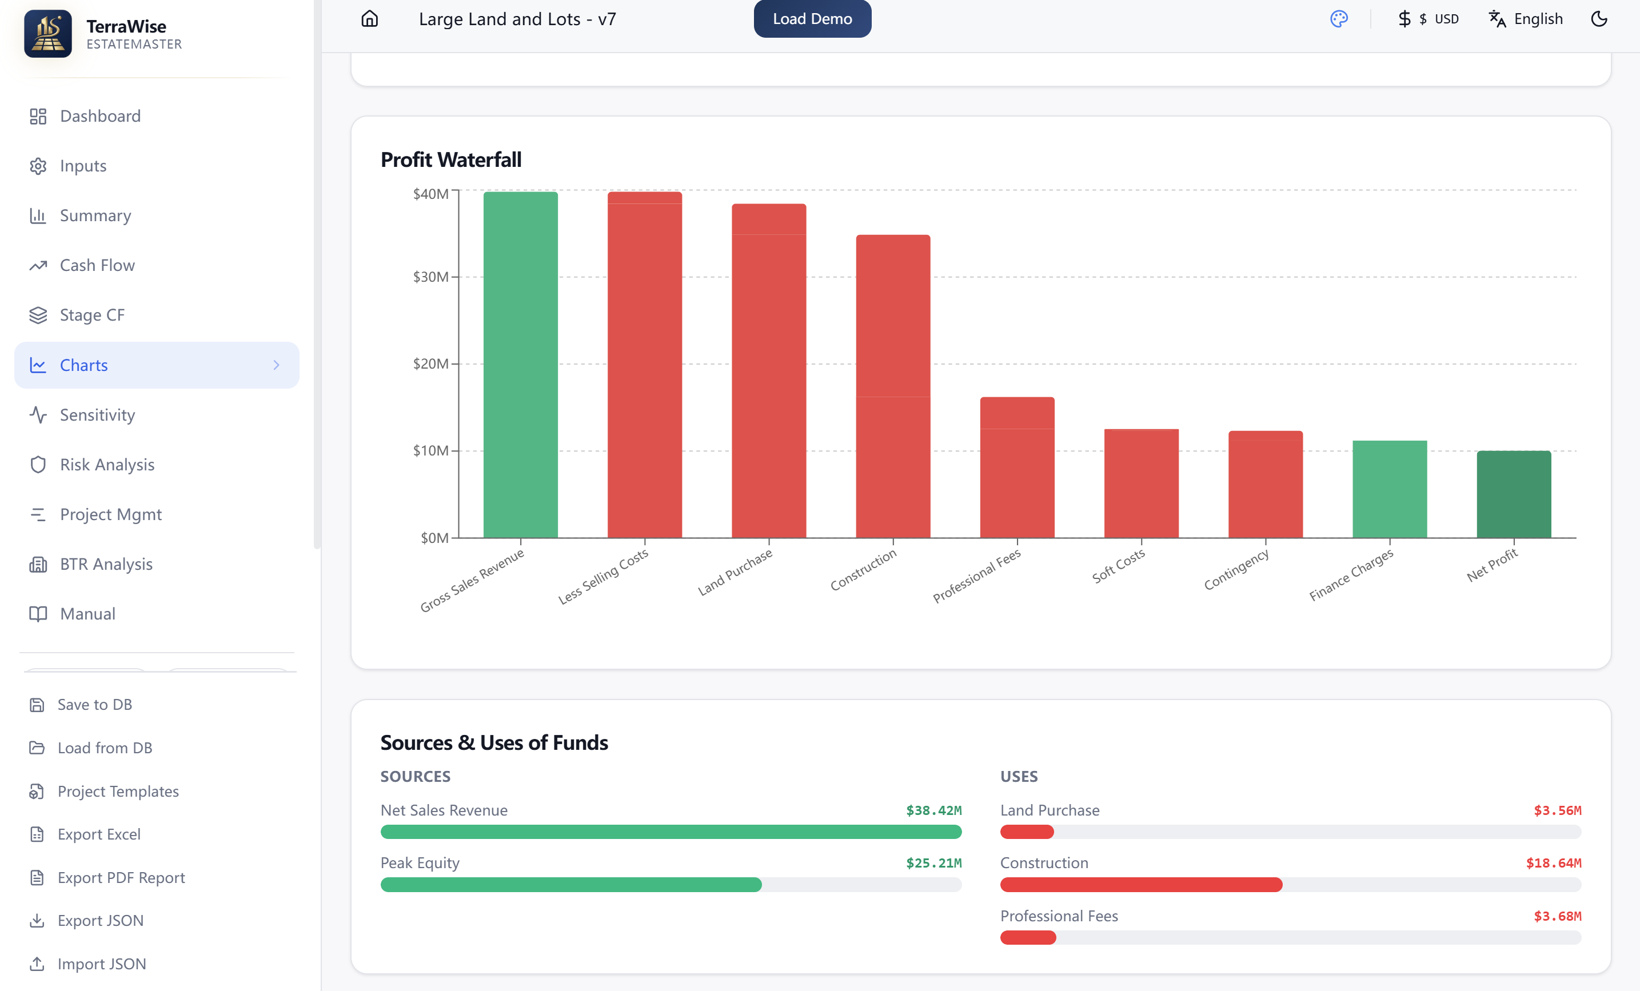The height and width of the screenshot is (991, 1640).
Task: Open the USD currency selector
Action: coord(1428,19)
